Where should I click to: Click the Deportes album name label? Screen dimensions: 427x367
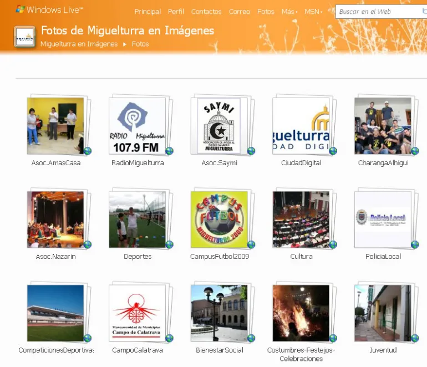pyautogui.click(x=138, y=257)
